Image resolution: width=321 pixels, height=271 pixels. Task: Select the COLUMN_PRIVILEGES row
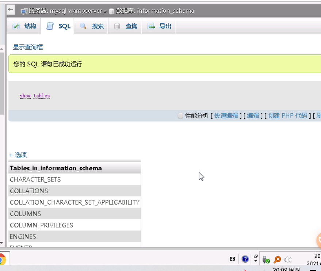tap(74, 225)
